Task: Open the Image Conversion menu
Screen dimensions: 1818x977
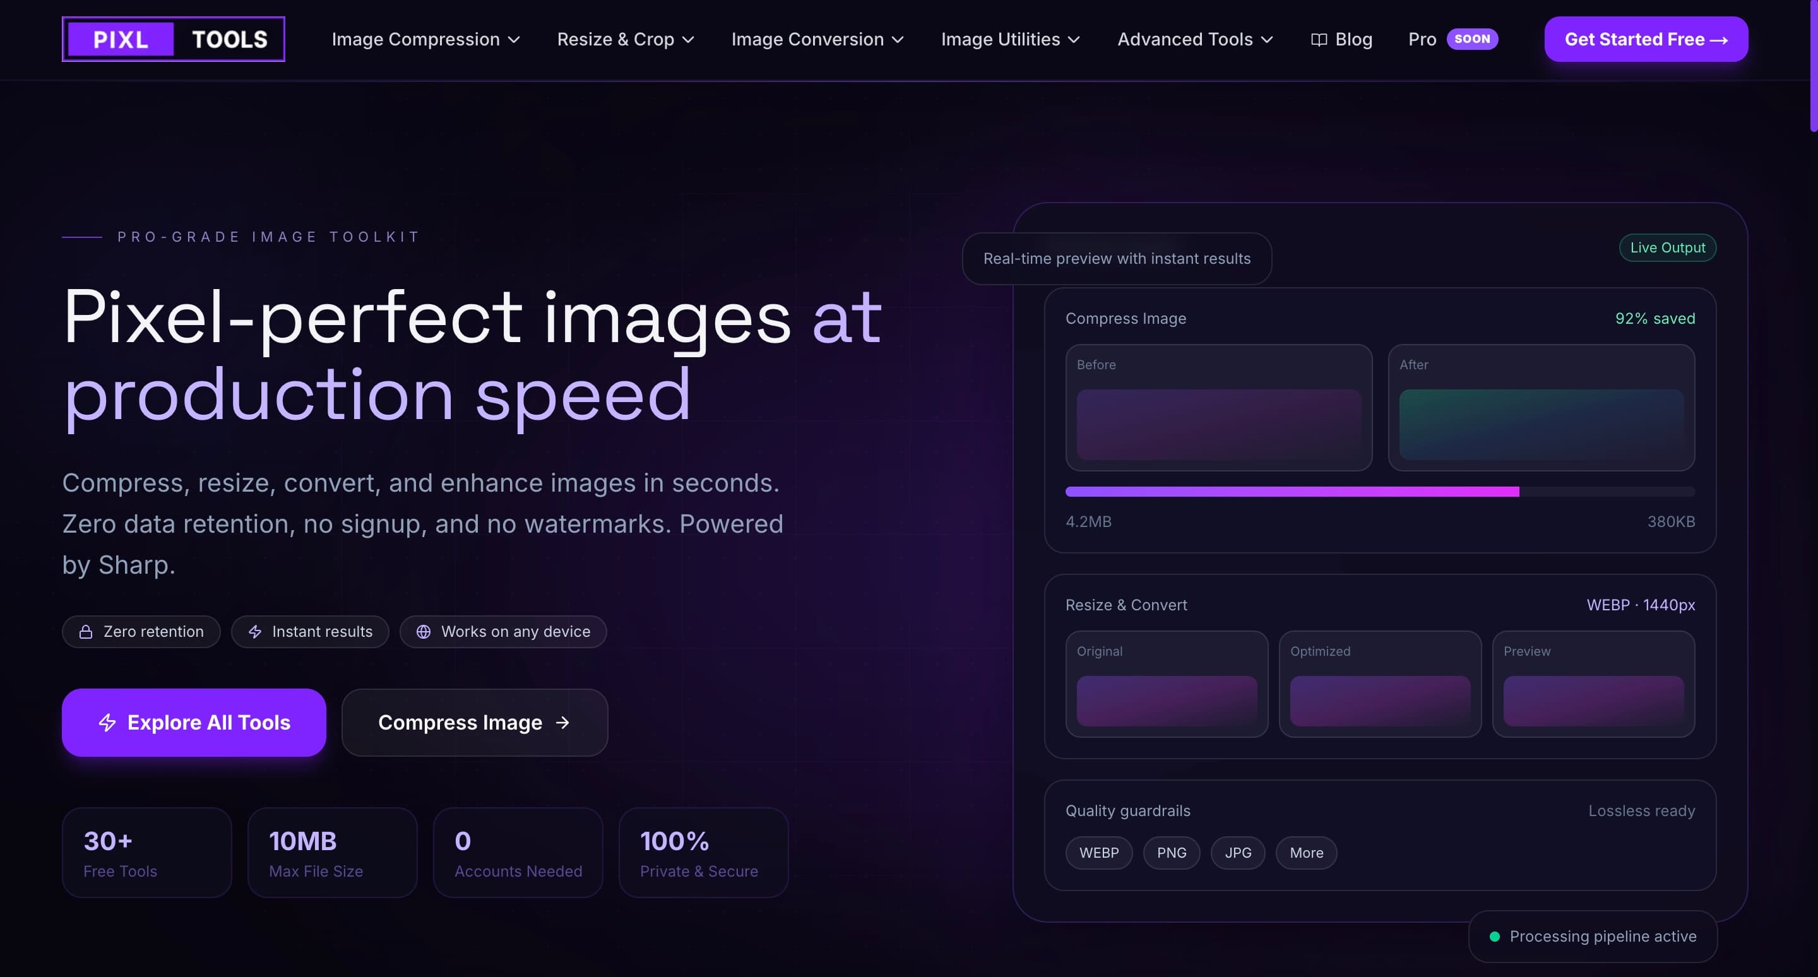Action: point(817,40)
